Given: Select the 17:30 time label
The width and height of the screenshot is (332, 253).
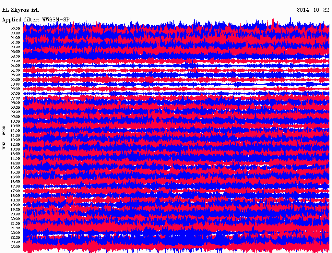Looking at the screenshot, I should point(15,191).
